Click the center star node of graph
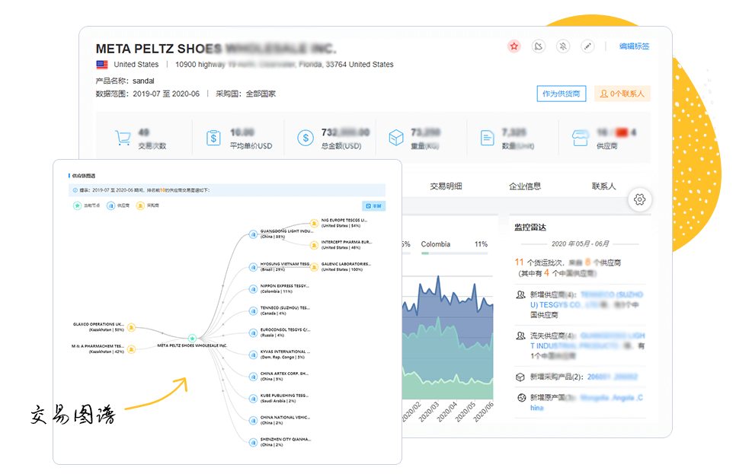The height and width of the screenshot is (474, 752). [x=193, y=338]
